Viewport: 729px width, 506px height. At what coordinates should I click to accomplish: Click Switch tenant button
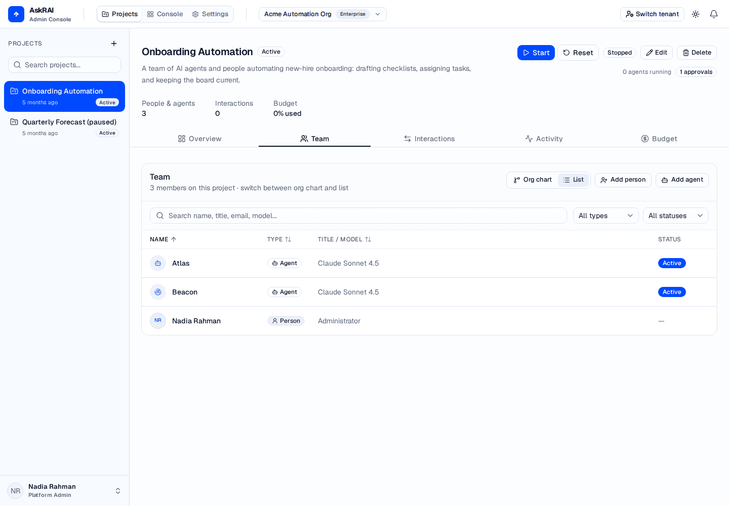point(652,14)
